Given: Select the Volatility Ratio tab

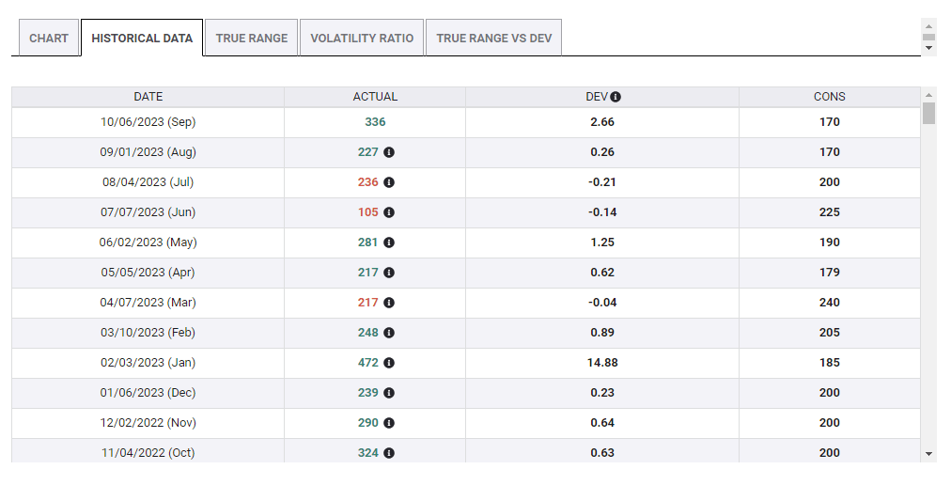Looking at the screenshot, I should 362,39.
